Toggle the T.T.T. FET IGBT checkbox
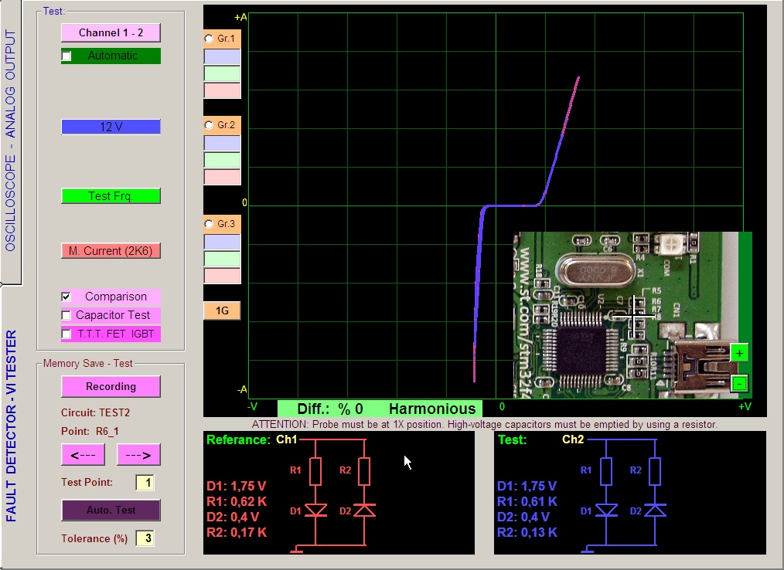 66,334
